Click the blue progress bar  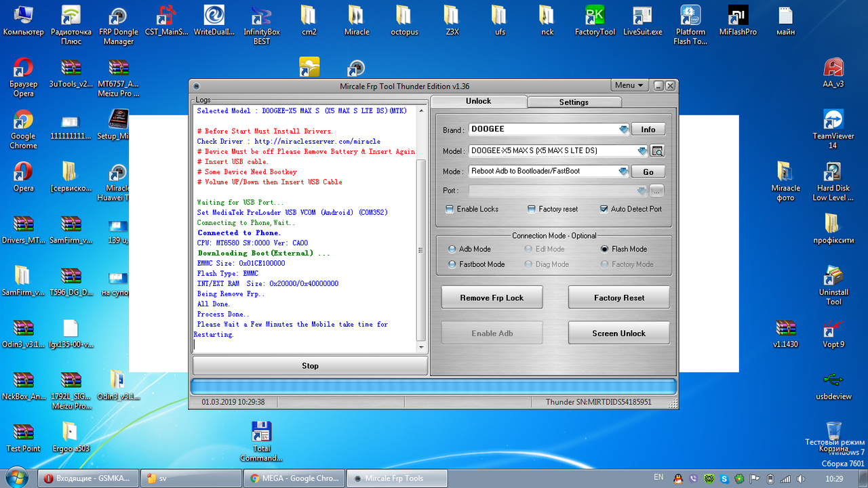click(x=433, y=386)
